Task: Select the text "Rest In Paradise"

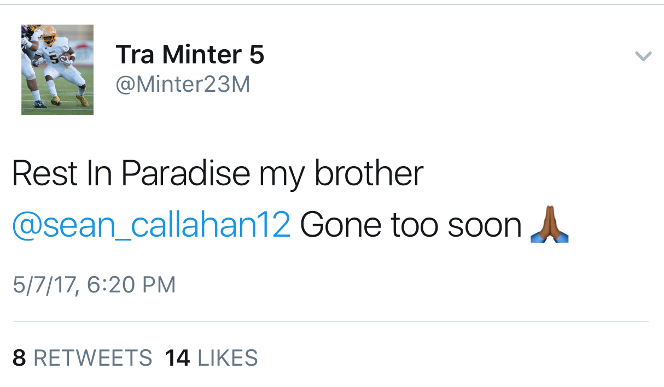Action: (x=131, y=173)
